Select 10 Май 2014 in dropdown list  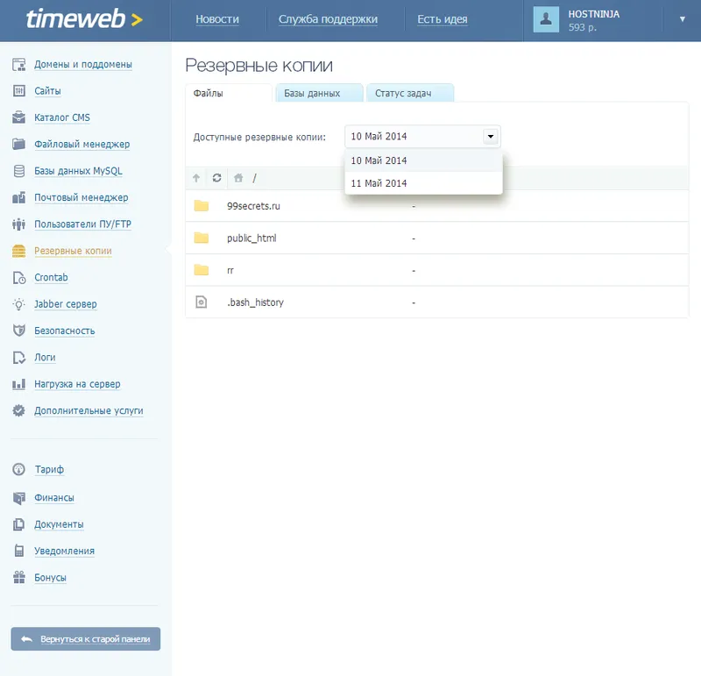point(423,160)
